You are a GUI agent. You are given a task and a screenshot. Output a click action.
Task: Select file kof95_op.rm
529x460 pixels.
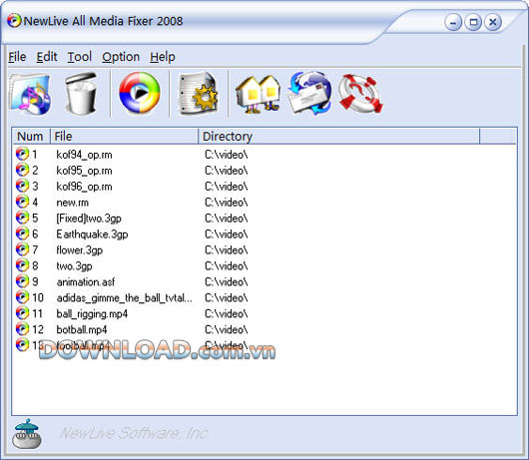[x=85, y=171]
